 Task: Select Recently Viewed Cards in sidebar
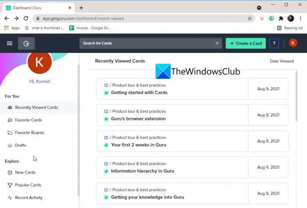coord(39,108)
